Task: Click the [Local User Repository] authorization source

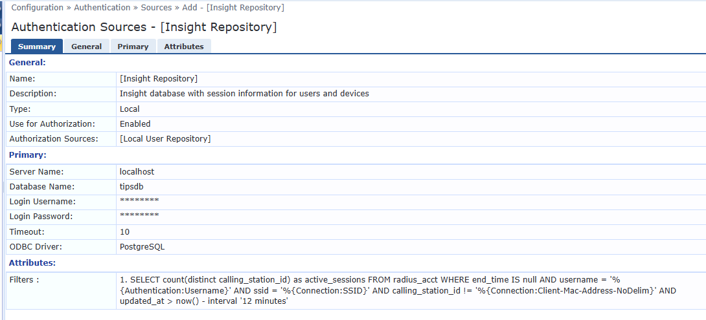Action: 165,139
